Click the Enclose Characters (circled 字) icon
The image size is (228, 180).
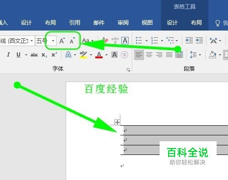[124, 55]
